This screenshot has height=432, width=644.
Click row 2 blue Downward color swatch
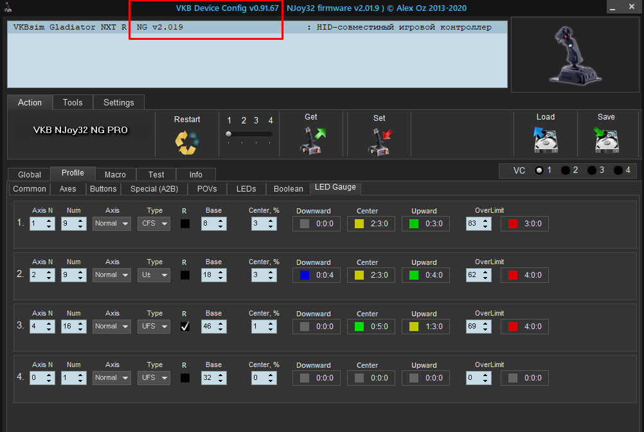click(305, 275)
